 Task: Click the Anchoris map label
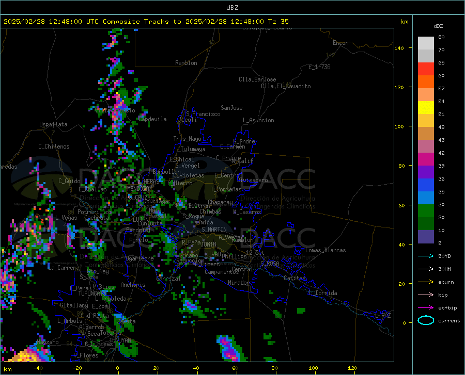(133, 285)
